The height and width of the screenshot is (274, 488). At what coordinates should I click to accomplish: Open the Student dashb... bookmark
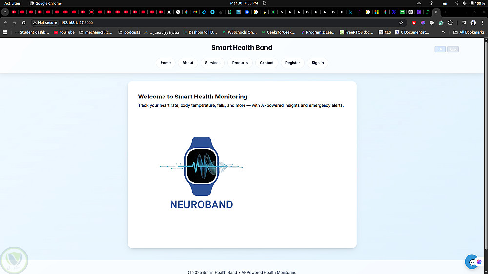click(x=32, y=32)
